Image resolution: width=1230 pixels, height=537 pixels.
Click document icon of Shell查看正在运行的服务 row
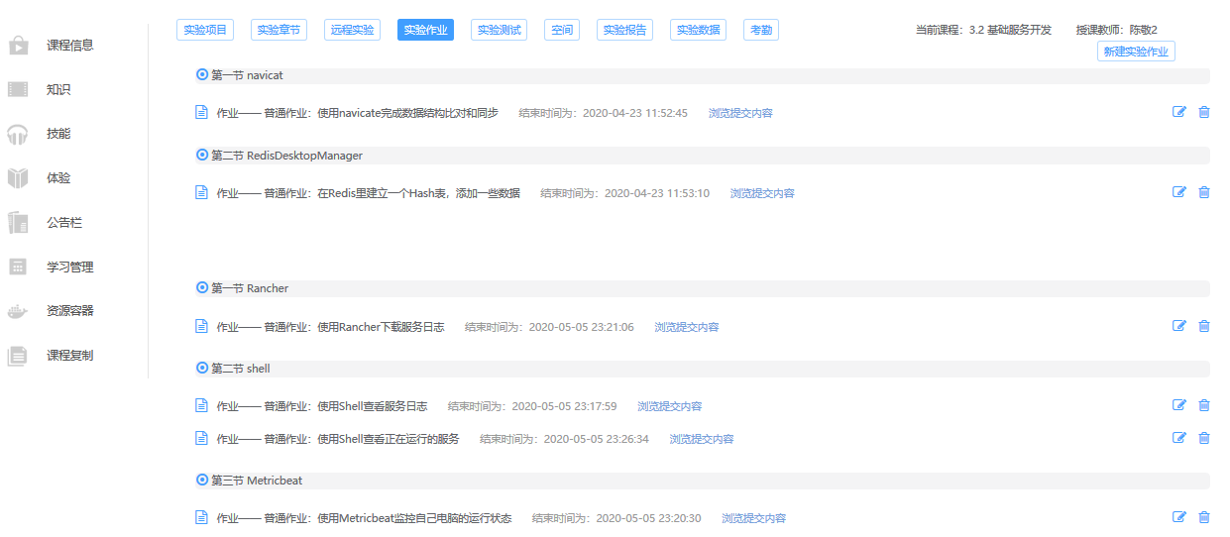click(x=201, y=438)
